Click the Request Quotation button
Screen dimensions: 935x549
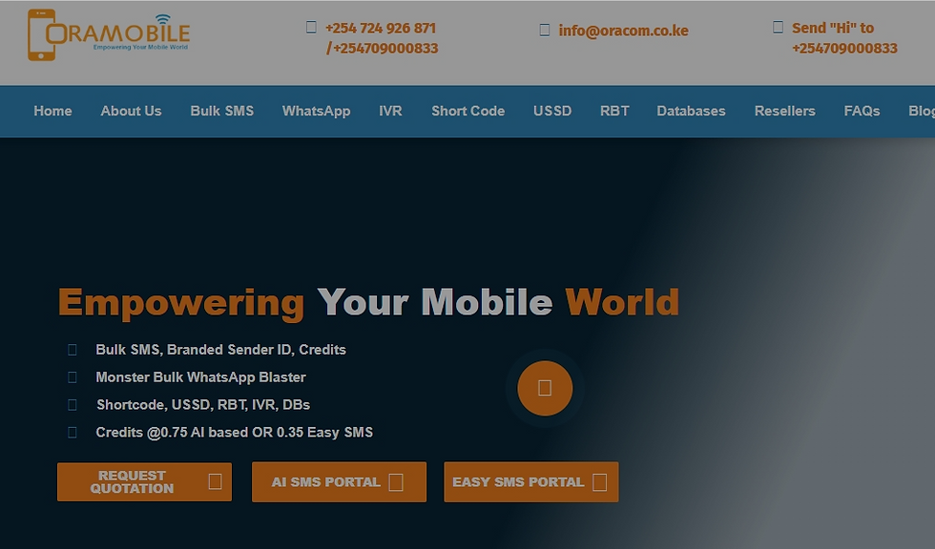[x=144, y=481]
